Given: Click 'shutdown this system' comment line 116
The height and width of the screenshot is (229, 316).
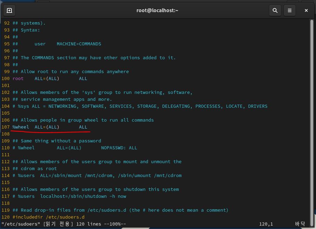Looking at the screenshot, I should click(96, 190).
